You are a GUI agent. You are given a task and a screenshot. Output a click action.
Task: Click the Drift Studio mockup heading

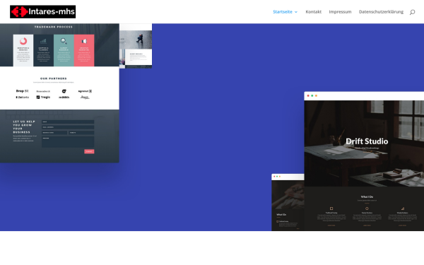pyautogui.click(x=367, y=141)
